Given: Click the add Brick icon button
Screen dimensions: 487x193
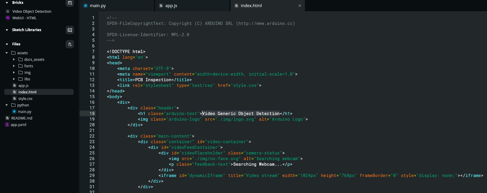Looking at the screenshot, I should [x=70, y=3].
